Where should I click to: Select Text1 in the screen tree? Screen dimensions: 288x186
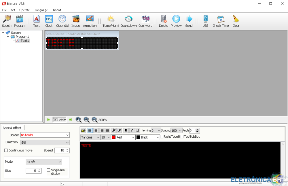click(25, 41)
